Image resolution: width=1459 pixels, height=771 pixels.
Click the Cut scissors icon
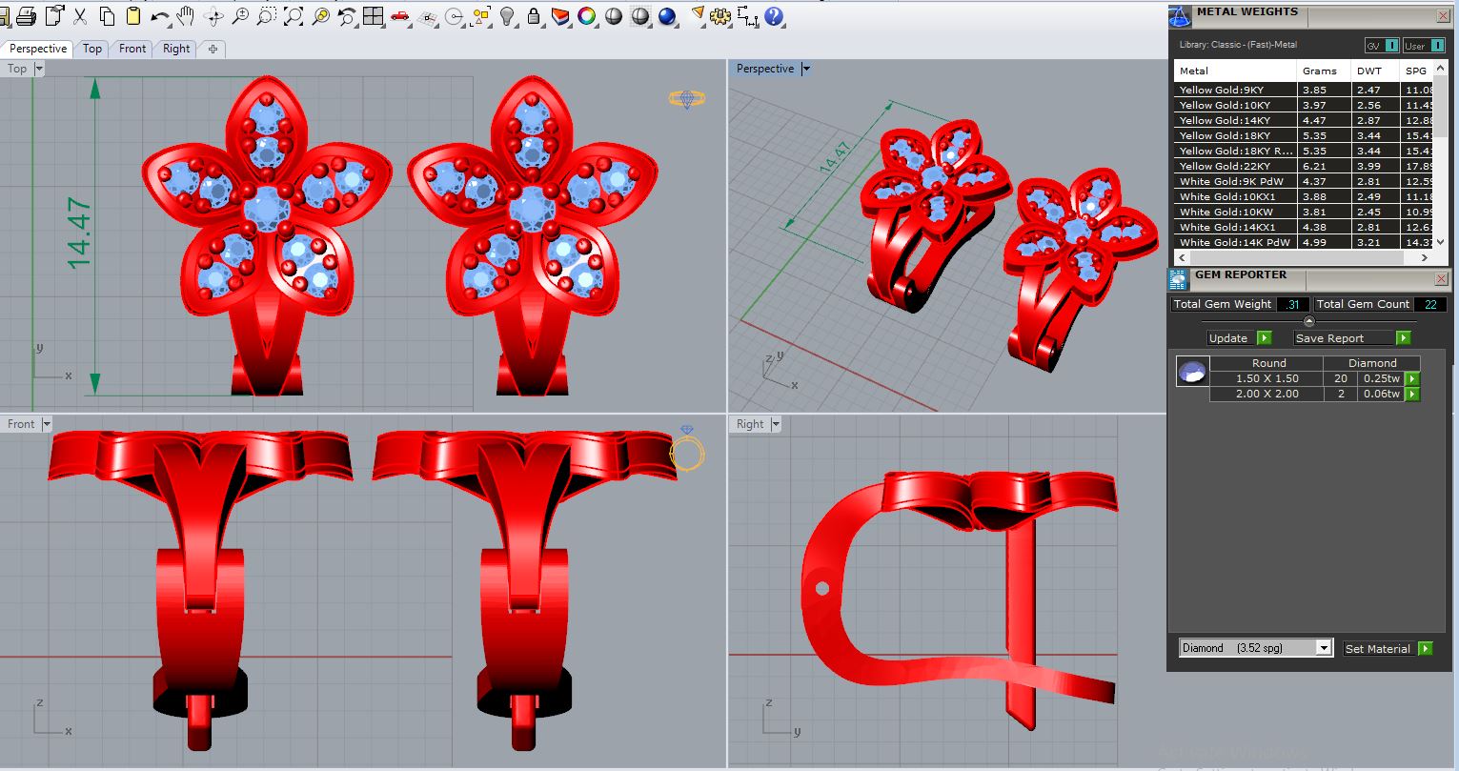[80, 15]
